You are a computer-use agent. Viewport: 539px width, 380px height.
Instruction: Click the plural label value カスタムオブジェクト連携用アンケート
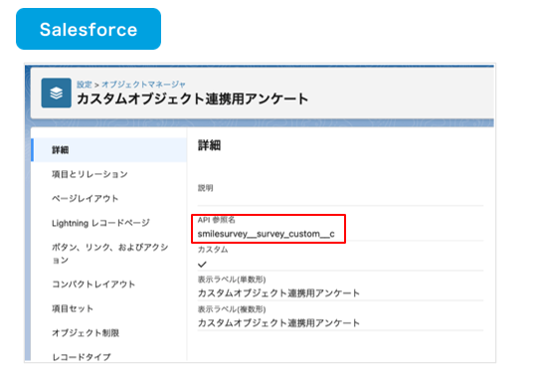point(278,323)
